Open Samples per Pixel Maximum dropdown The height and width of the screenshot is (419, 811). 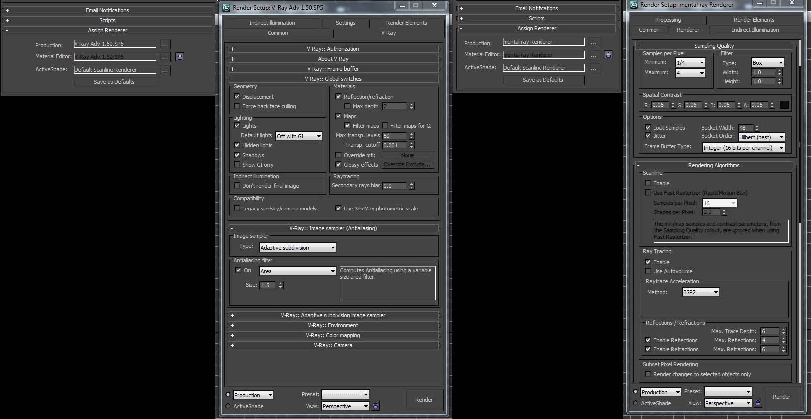tap(690, 73)
